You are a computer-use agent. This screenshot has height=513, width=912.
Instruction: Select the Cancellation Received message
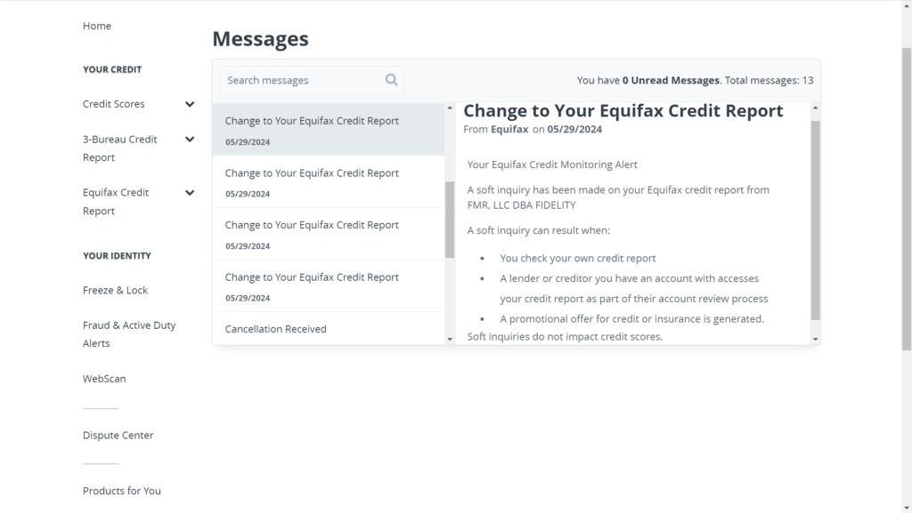click(329, 328)
